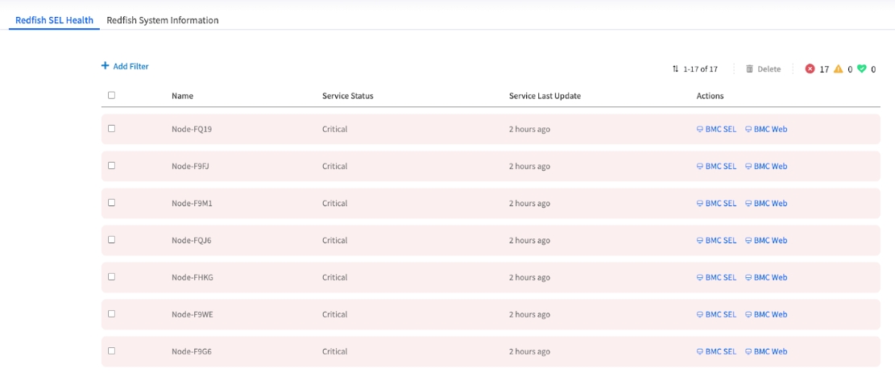
Task: Sort by Service Status column header
Action: click(x=347, y=96)
